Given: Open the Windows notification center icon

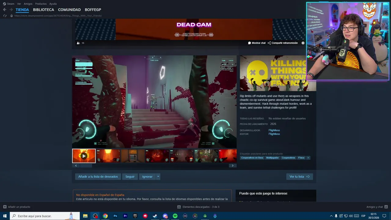Looking at the screenshot, I should 385,216.
